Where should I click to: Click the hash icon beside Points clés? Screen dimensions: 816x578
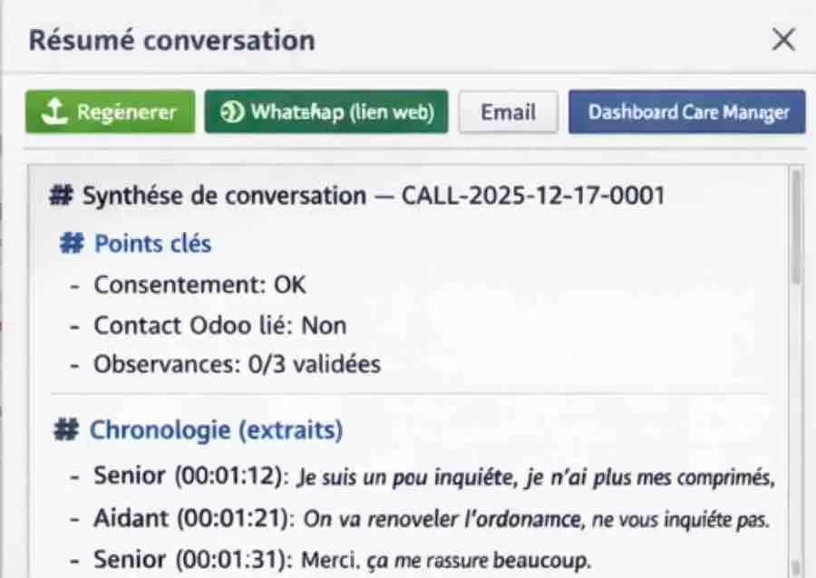coord(72,244)
